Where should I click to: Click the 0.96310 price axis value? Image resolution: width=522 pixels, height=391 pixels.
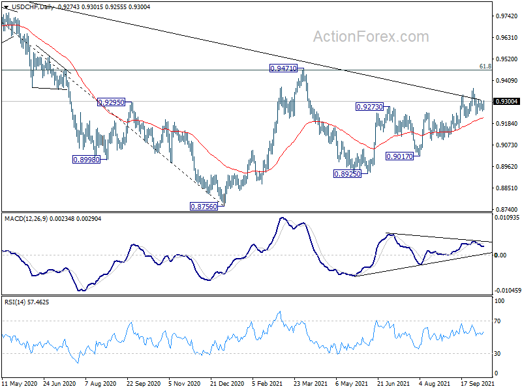(507, 38)
